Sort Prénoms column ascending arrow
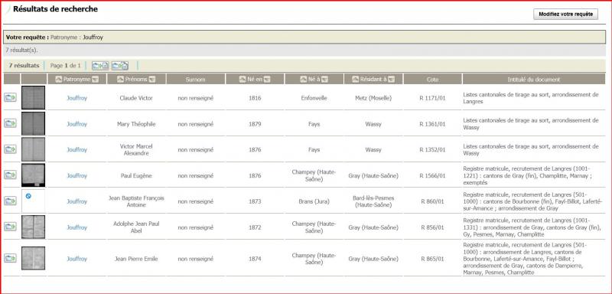Image resolution: width=612 pixels, height=294 pixels. [121, 80]
